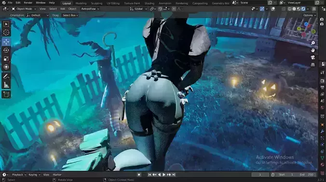Open the Object Data green tab icon
326x182 pixels.
(x=323, y=158)
